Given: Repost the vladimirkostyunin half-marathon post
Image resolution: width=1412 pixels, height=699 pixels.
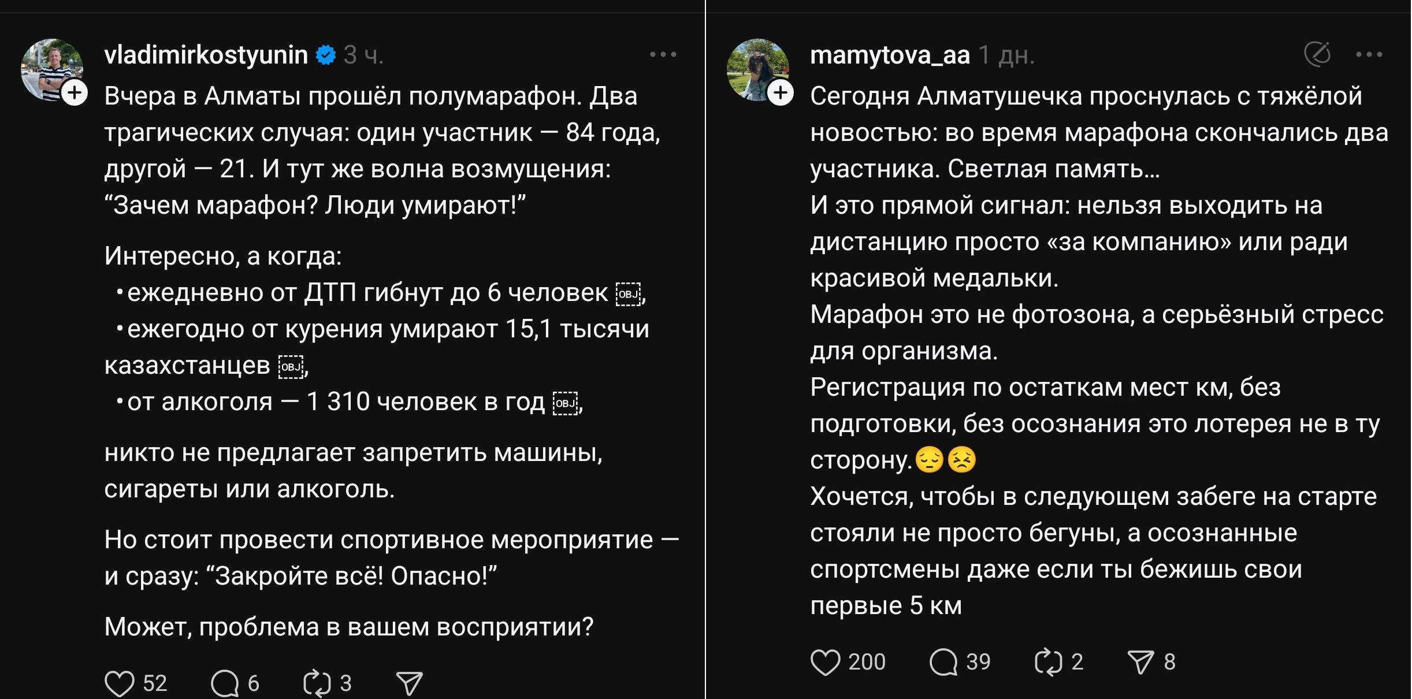Looking at the screenshot, I should tap(317, 683).
